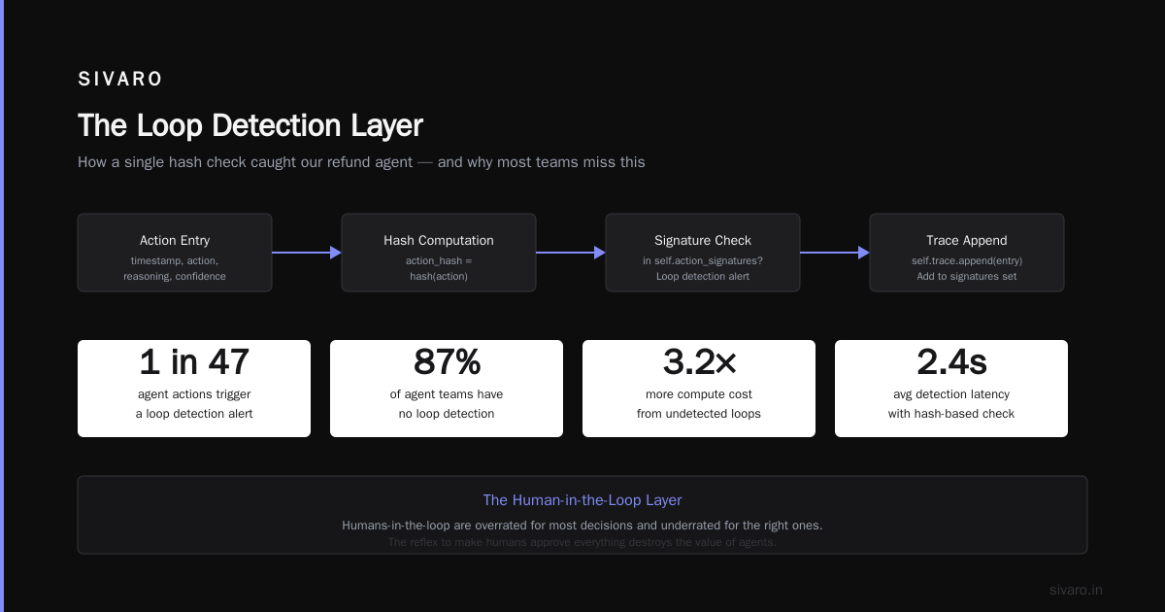Click The Human-in-the-Loop Layer heading

582,500
